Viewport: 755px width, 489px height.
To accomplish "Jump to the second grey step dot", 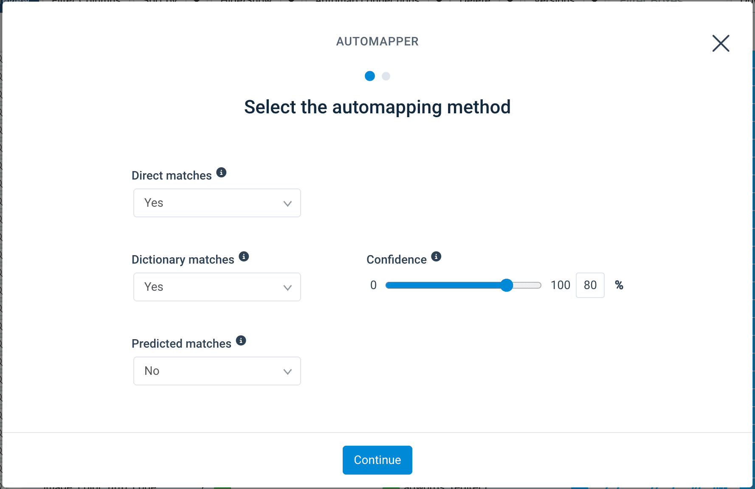I will [386, 76].
